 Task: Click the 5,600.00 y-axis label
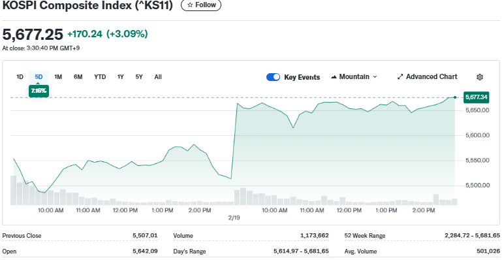pos(477,135)
